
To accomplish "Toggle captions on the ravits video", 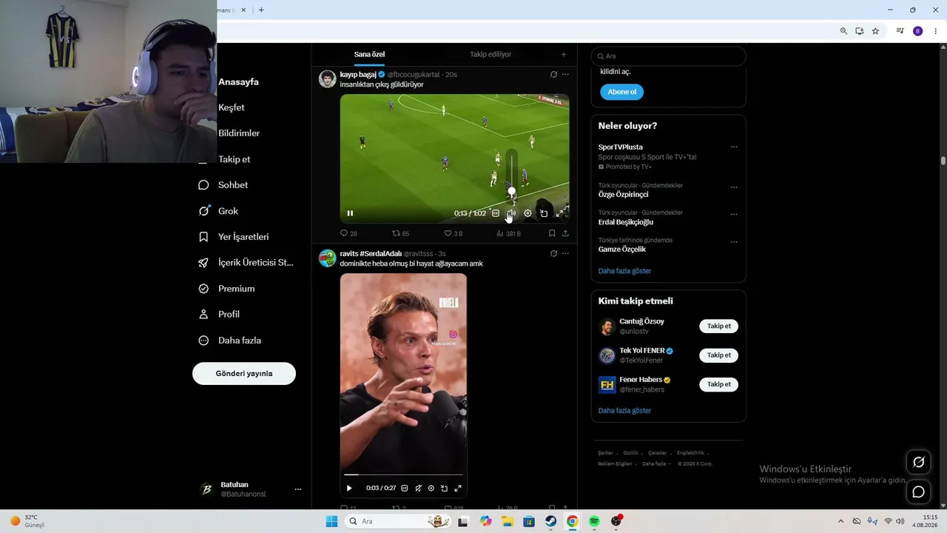I will [x=404, y=489].
